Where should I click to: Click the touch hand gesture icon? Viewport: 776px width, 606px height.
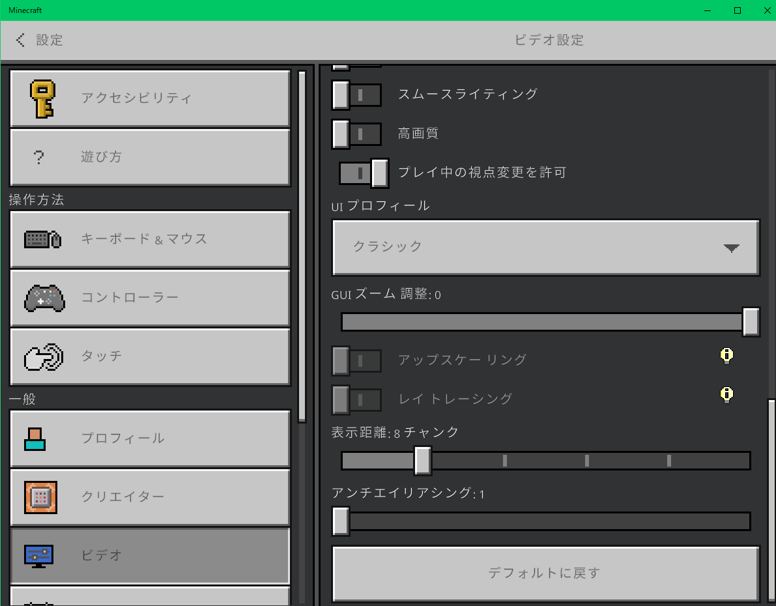[x=44, y=357]
